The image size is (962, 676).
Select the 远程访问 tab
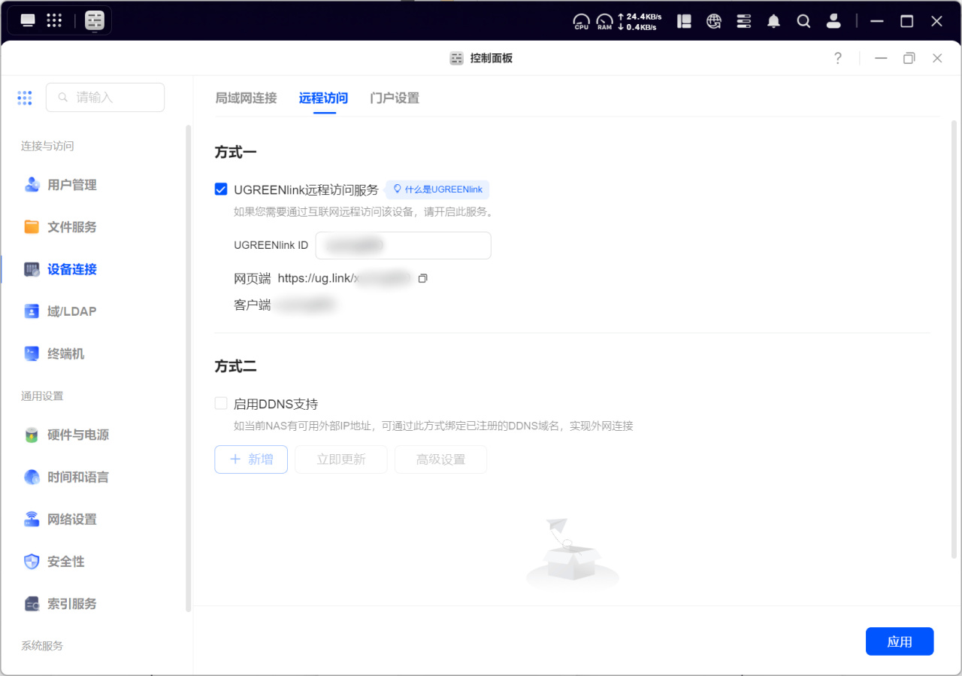click(323, 98)
